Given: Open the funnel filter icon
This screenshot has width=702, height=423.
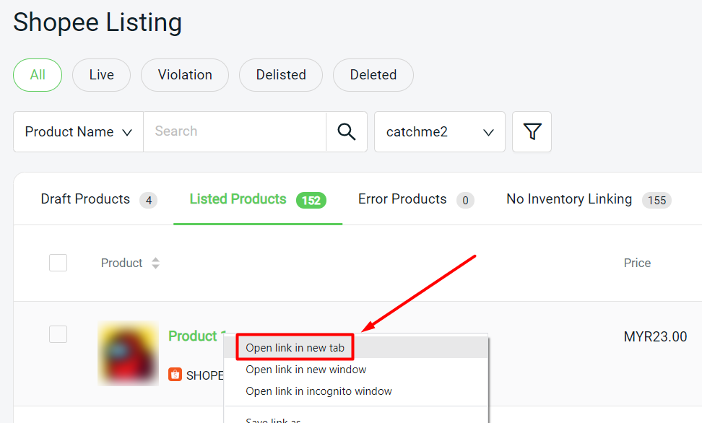Looking at the screenshot, I should (x=532, y=132).
